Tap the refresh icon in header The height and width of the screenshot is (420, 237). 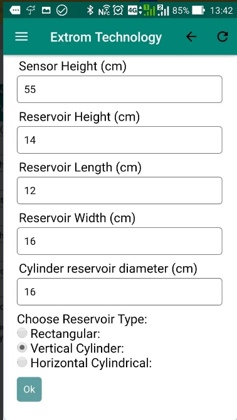pos(223,36)
